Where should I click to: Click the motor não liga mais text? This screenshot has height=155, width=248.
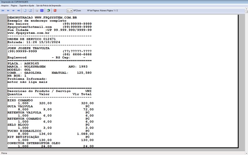pyautogui.click(x=27, y=82)
